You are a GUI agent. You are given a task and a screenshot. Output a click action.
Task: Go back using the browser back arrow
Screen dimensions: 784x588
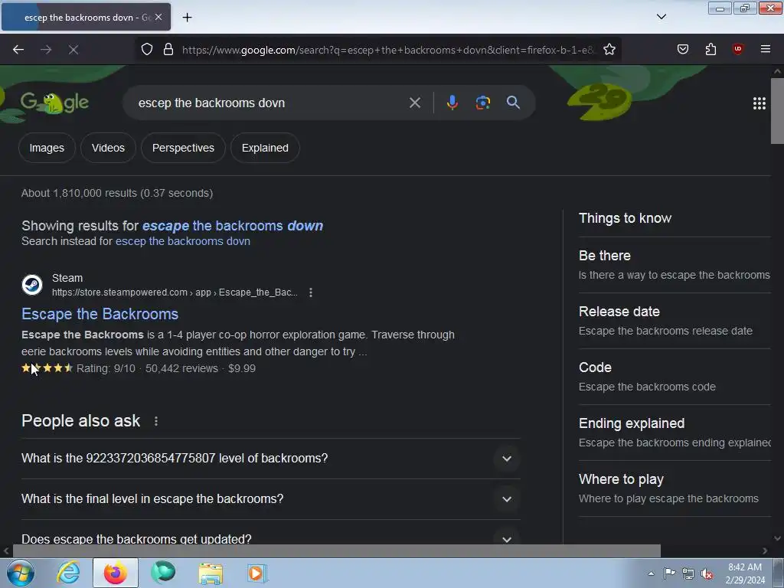point(18,50)
